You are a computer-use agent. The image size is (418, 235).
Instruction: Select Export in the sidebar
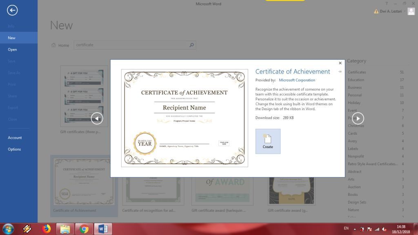click(x=19, y=108)
